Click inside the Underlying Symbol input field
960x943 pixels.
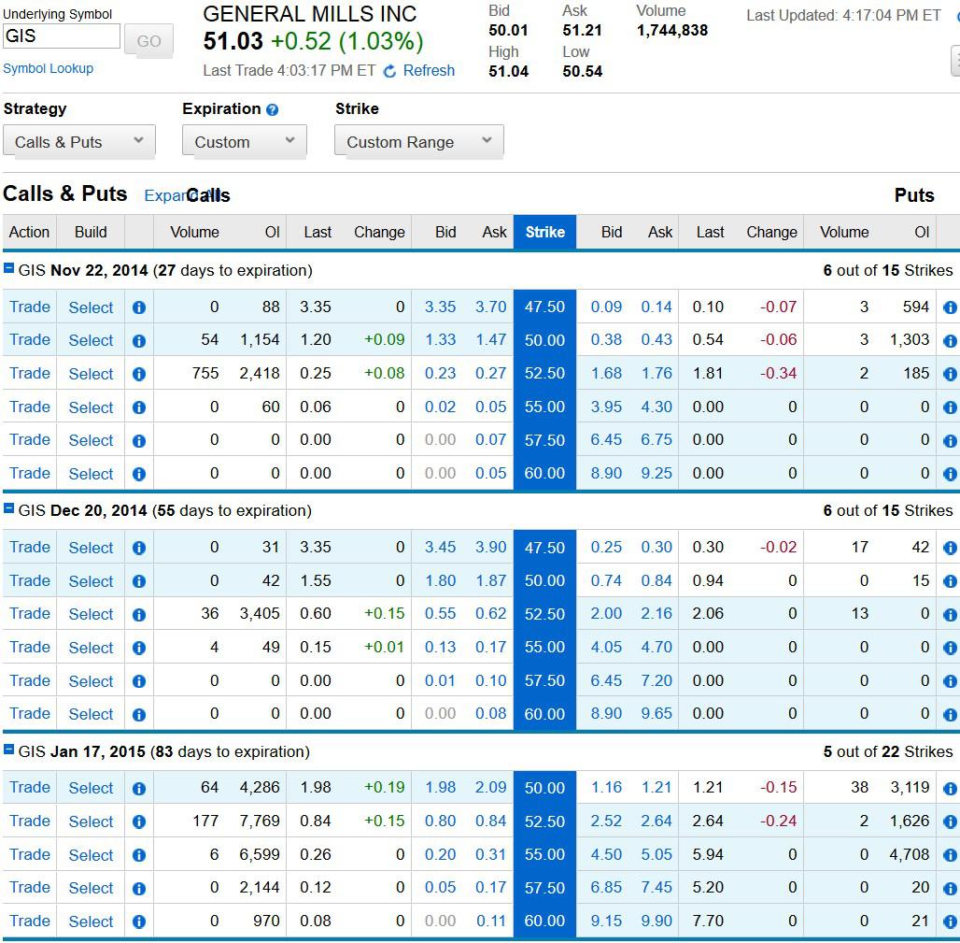(61, 36)
